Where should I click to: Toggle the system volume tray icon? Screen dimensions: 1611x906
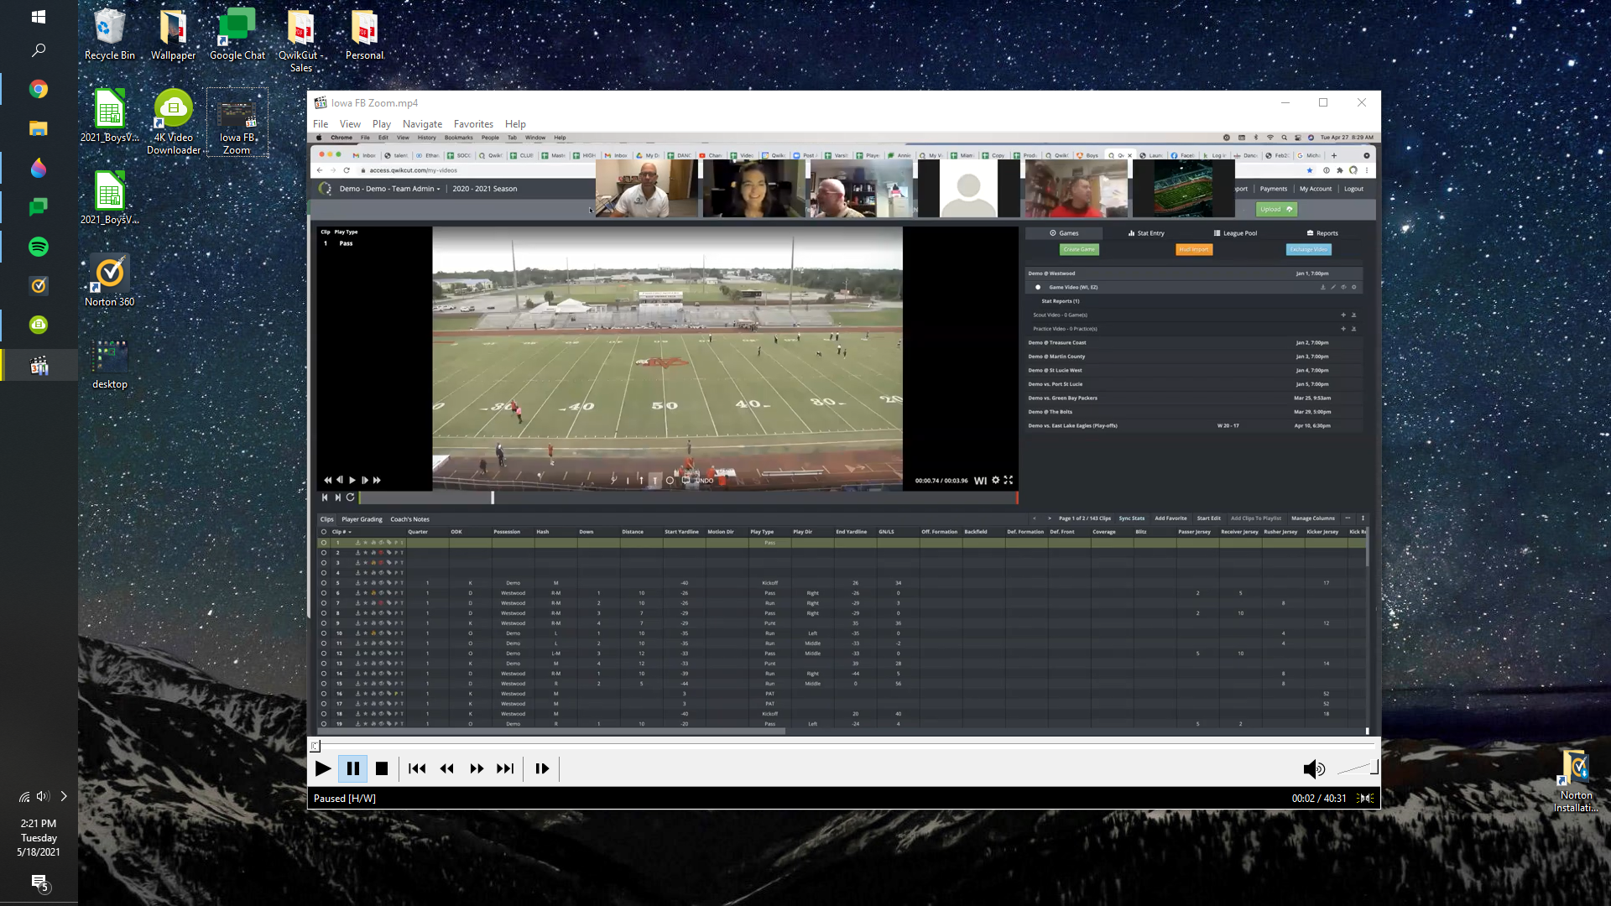(42, 796)
